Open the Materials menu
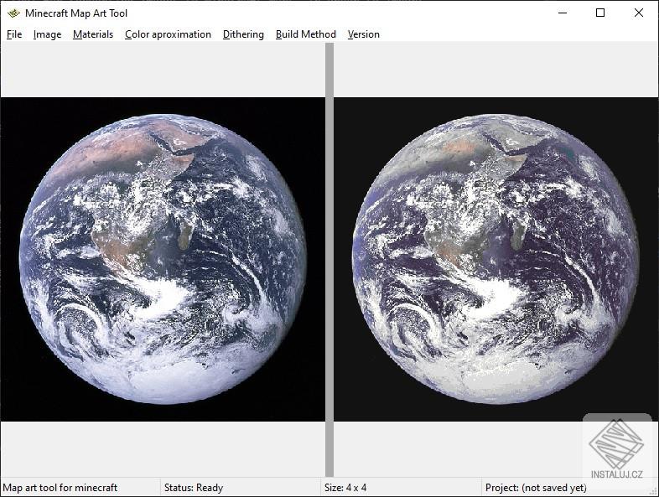The image size is (659, 497). point(93,34)
